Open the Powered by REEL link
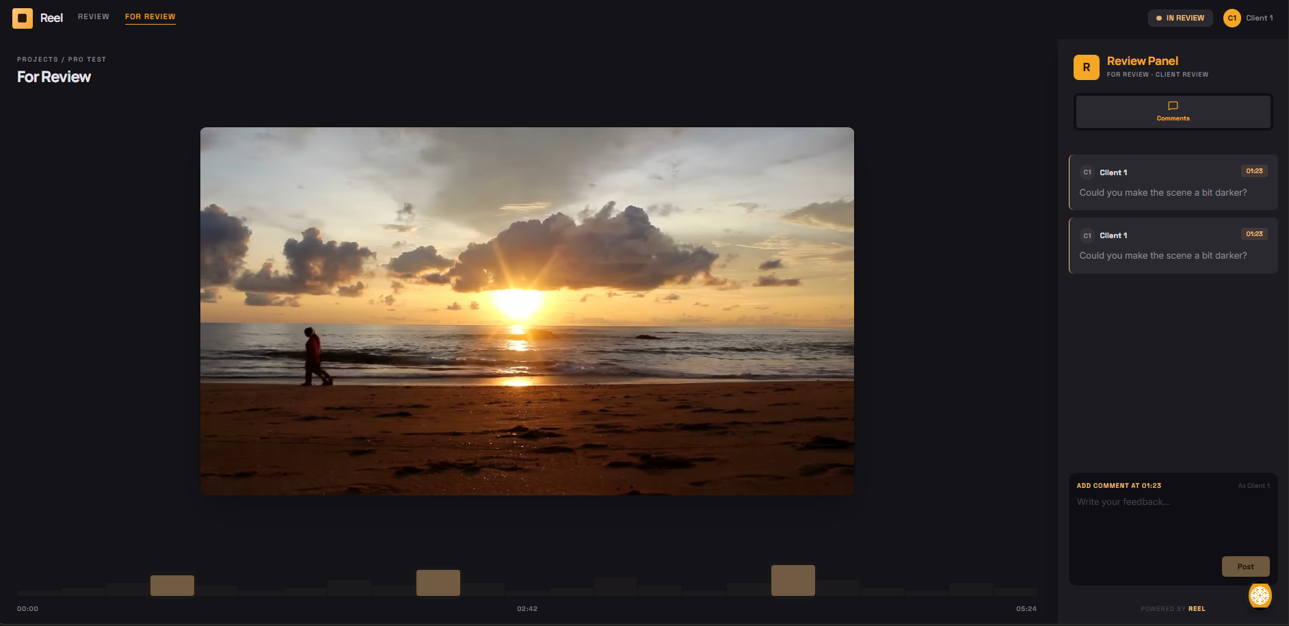Screen dimensions: 1289x626 (1196, 609)
